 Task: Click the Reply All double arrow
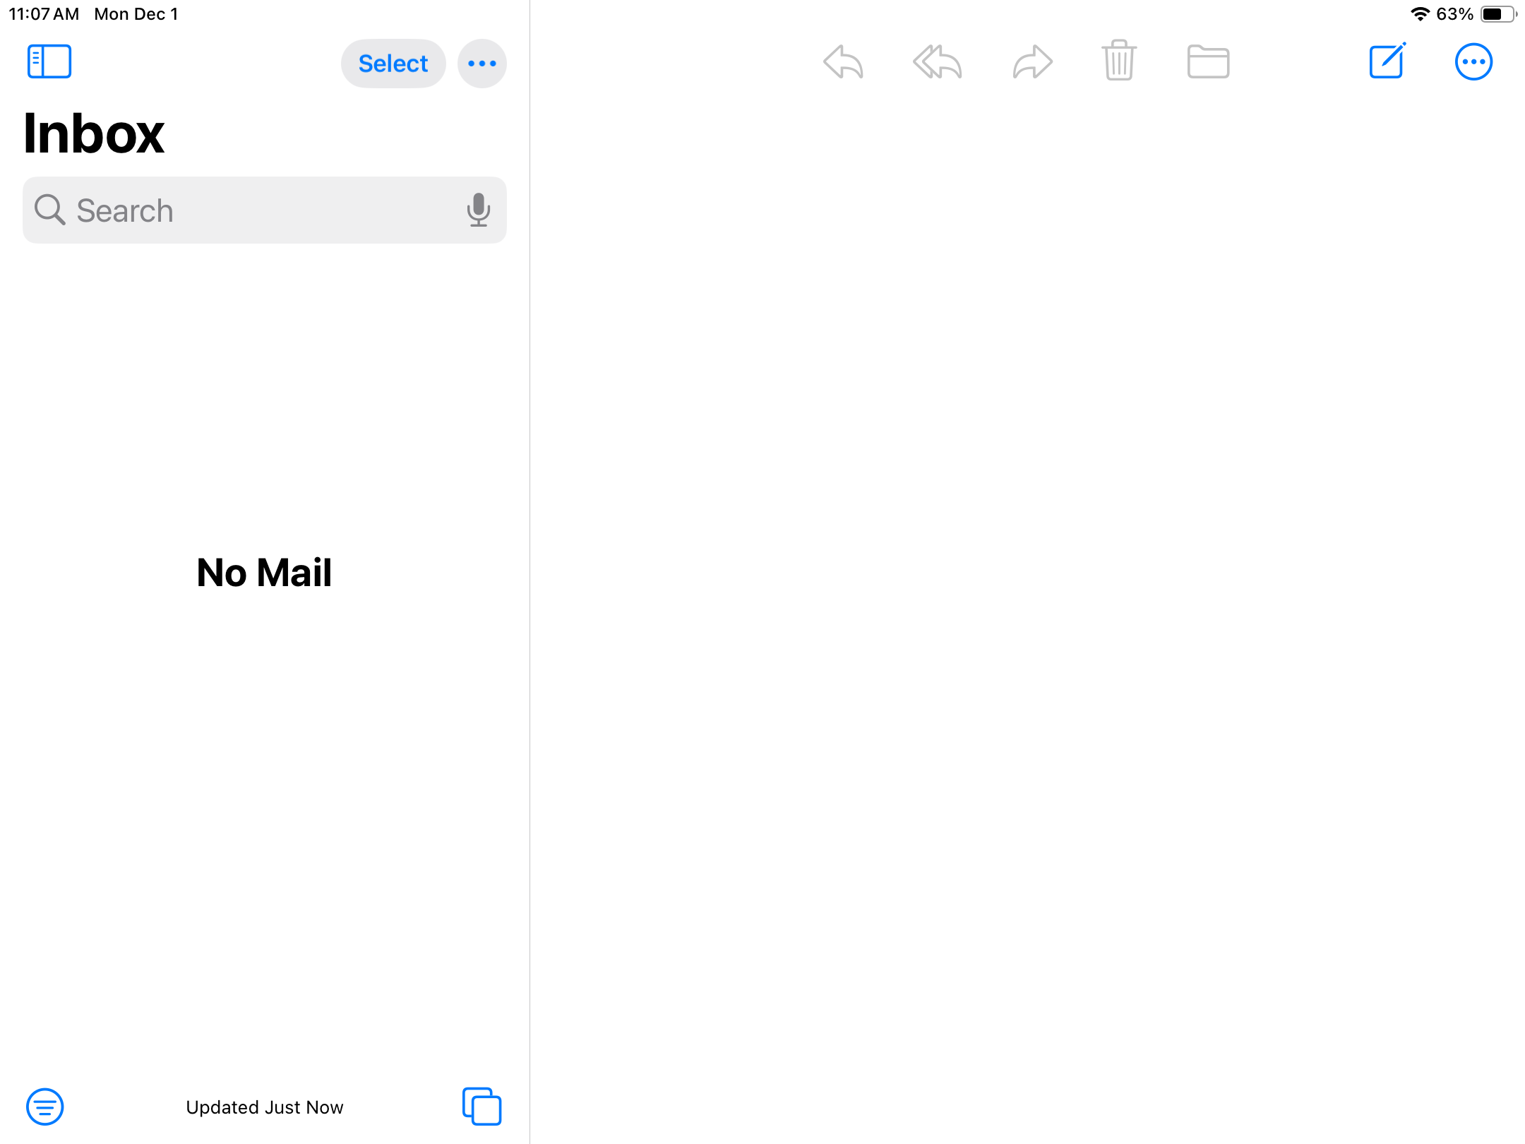(937, 62)
